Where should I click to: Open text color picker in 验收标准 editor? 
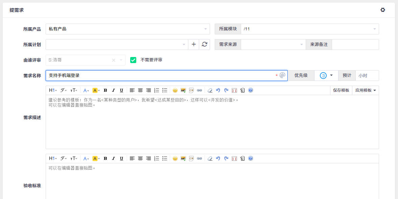[86, 158]
